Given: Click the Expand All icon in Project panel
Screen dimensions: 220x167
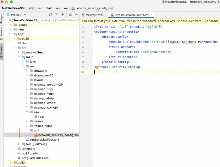Looking at the screenshot, I should tap(57, 15).
